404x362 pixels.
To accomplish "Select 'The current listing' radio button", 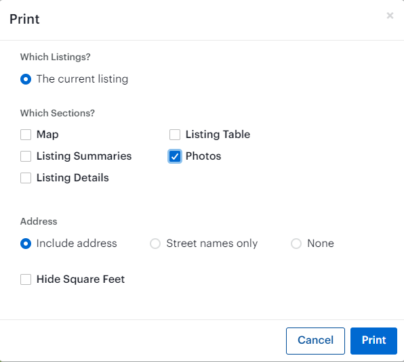I will click(26, 79).
